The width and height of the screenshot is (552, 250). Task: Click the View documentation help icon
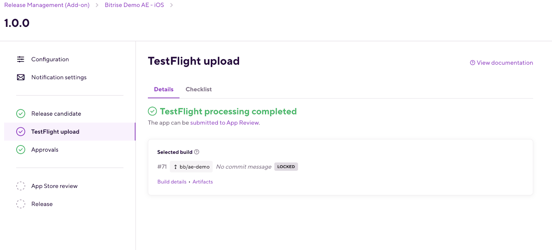pyautogui.click(x=472, y=63)
